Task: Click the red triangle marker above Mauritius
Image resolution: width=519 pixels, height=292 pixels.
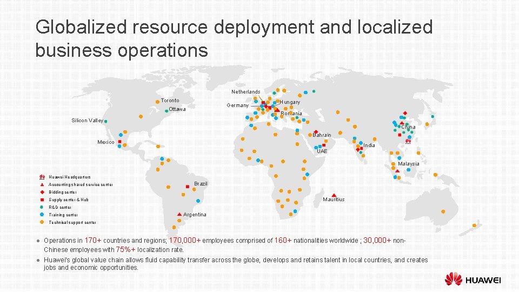Action: click(x=334, y=195)
